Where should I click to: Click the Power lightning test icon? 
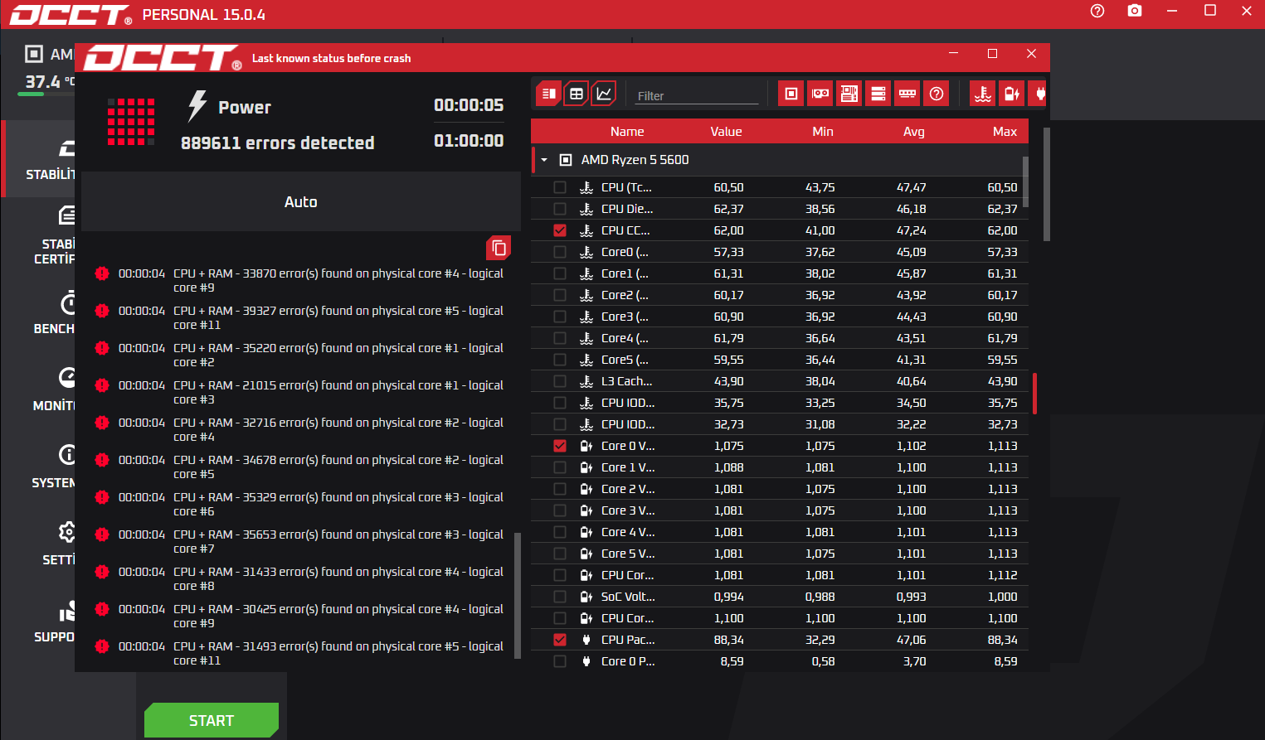coord(197,106)
